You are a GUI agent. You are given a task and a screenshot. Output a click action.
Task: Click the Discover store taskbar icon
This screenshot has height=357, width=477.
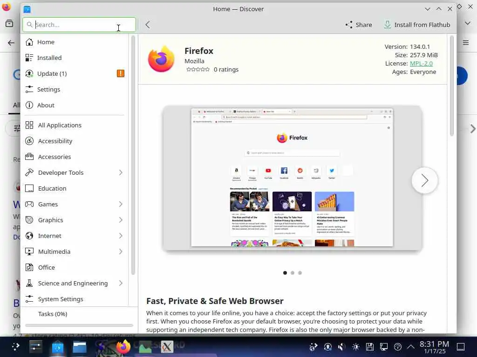pyautogui.click(x=57, y=347)
